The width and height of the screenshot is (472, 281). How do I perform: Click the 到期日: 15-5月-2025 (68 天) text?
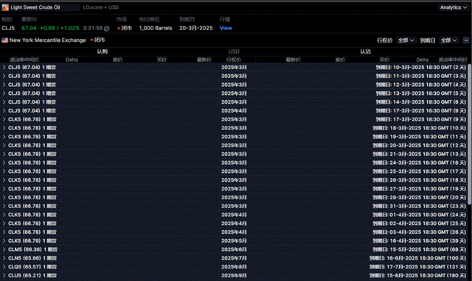click(x=420, y=250)
